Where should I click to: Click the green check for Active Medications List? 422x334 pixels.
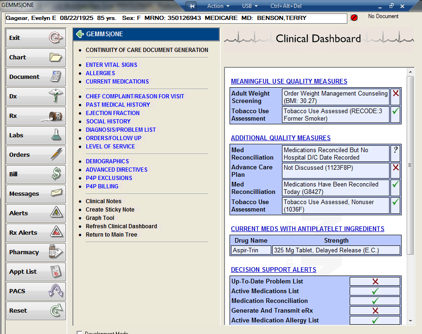point(375,291)
